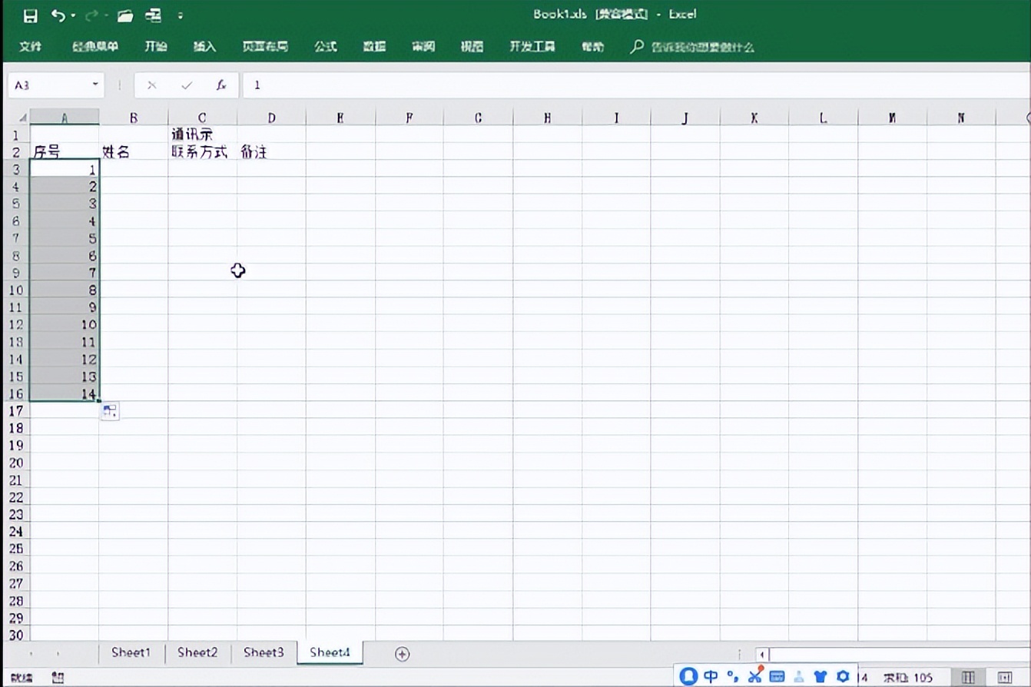Open the IME skin shirt icon
The height and width of the screenshot is (687, 1031).
tap(820, 676)
